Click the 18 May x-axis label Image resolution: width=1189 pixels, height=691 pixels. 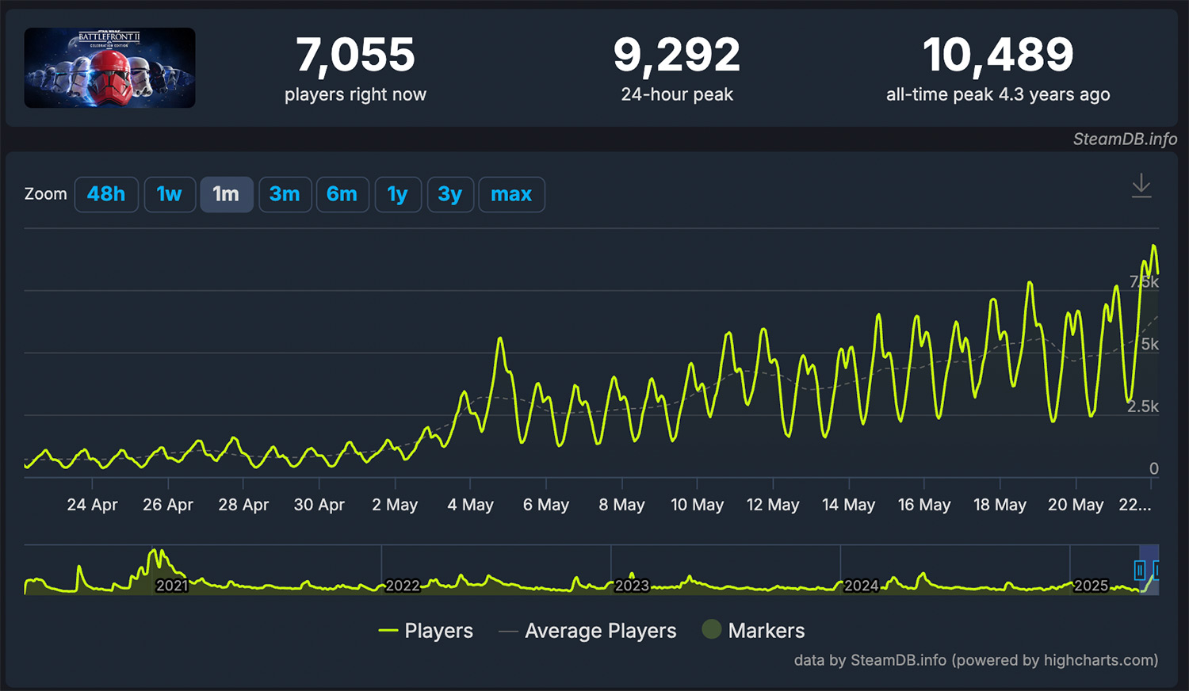1000,505
